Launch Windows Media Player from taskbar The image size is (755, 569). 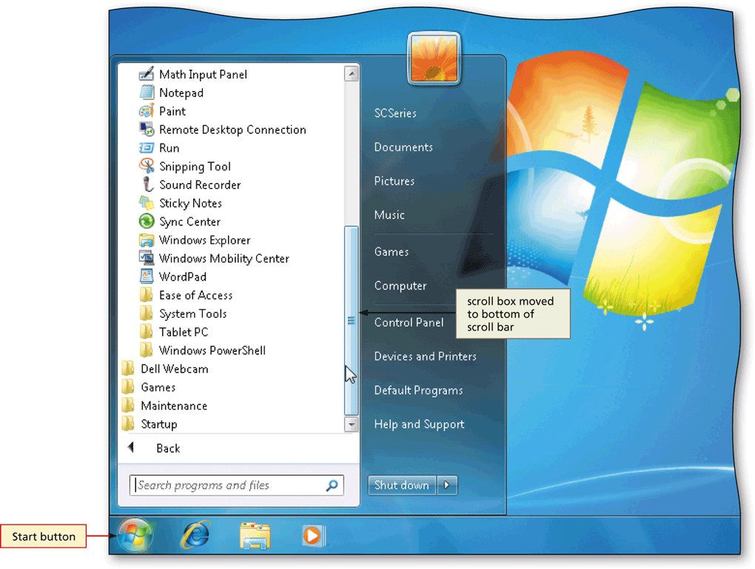[x=313, y=535]
